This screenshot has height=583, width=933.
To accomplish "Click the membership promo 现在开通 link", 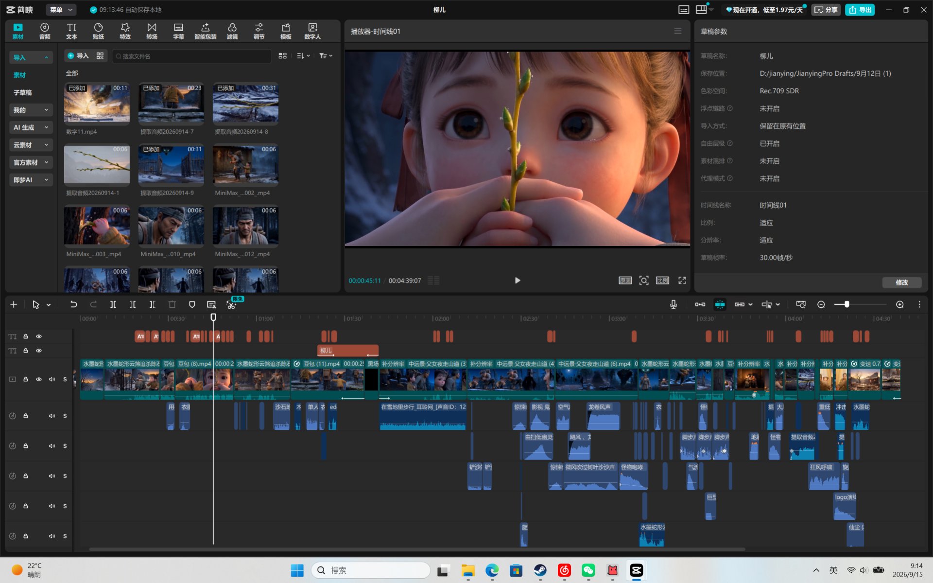I will 764,10.
